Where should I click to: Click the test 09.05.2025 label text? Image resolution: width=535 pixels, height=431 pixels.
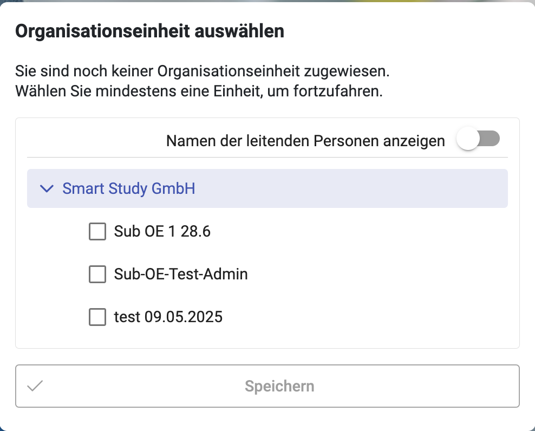pyautogui.click(x=168, y=317)
